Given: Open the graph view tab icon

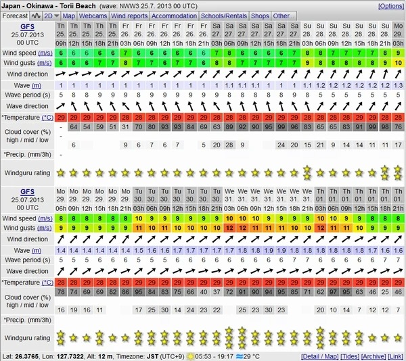Looking at the screenshot, I should point(36,16).
